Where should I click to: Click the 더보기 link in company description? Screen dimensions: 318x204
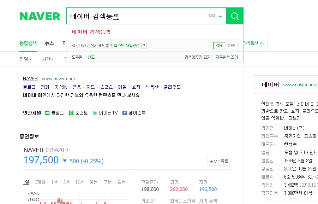[295, 118]
